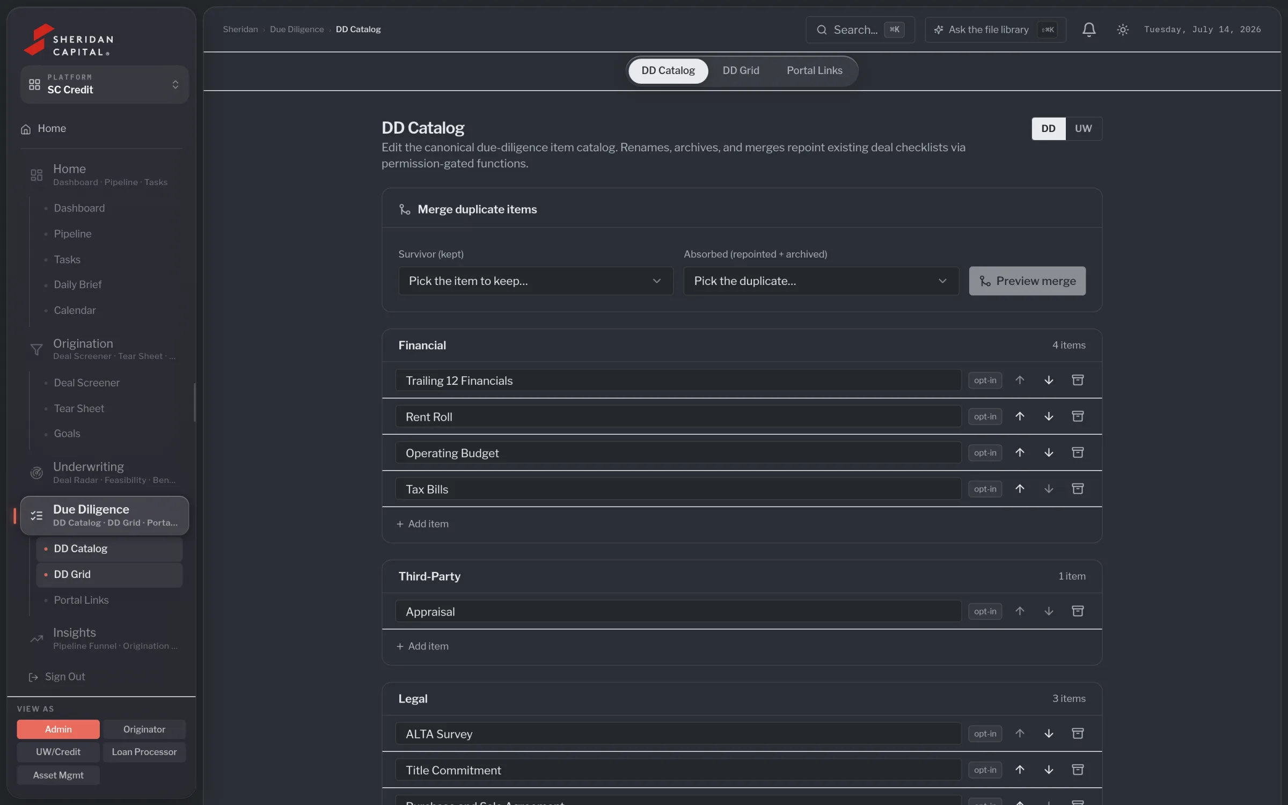1288x805 pixels.
Task: Toggle opt-in for Trailing 12 Financials
Action: [x=985, y=380]
